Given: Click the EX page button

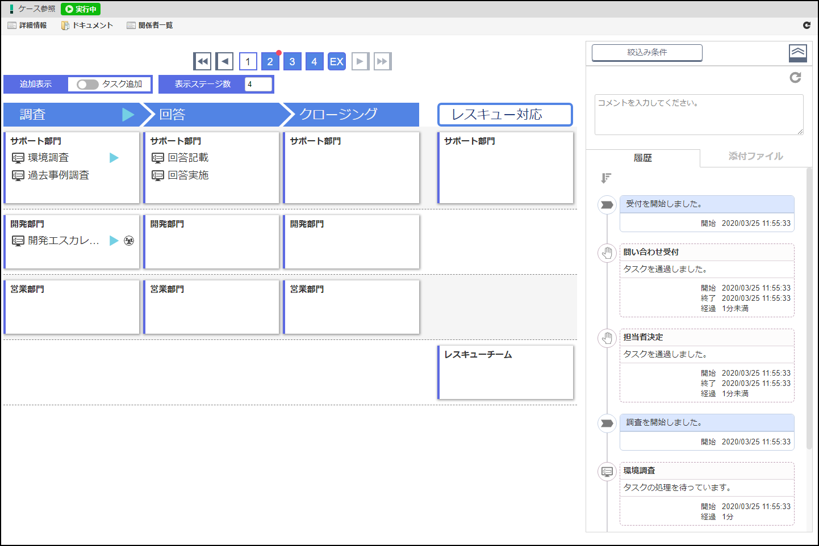Looking at the screenshot, I should (336, 61).
